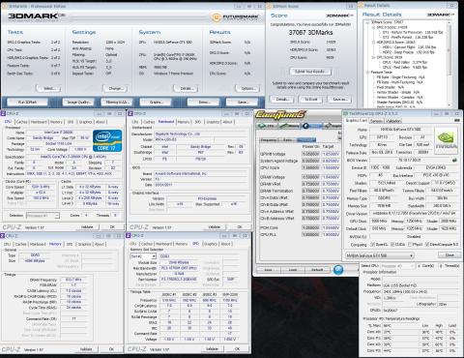Click the title icon of the CPU-Z Mainboard window

[130, 113]
